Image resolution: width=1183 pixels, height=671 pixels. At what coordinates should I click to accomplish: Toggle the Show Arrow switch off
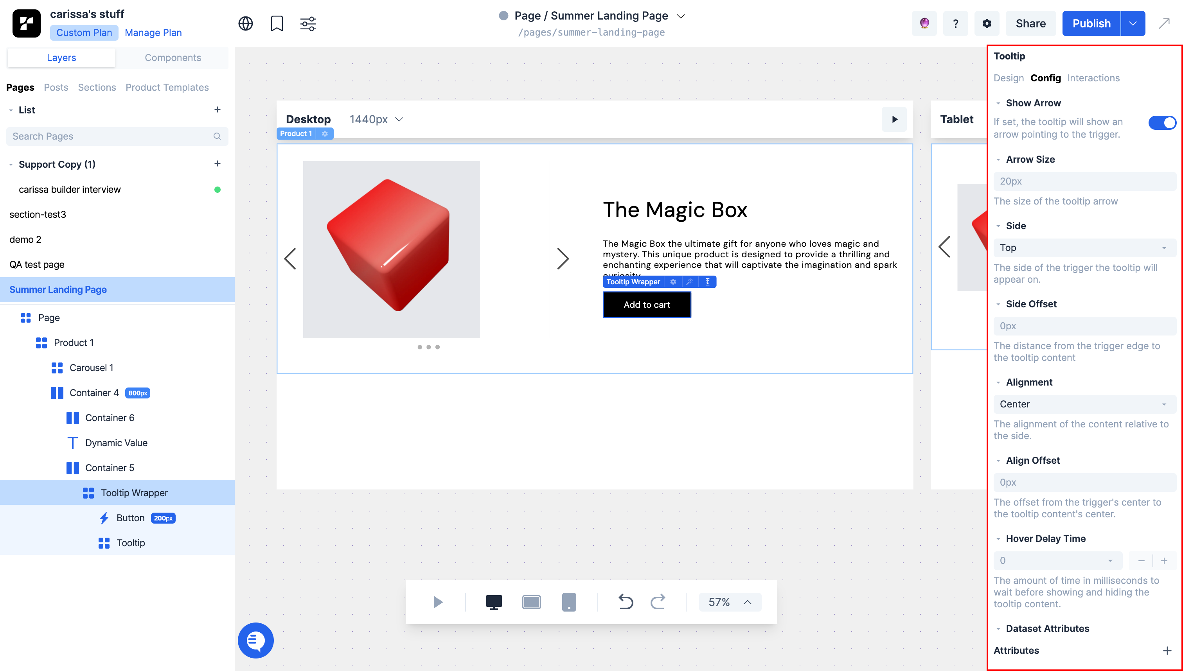(1162, 123)
